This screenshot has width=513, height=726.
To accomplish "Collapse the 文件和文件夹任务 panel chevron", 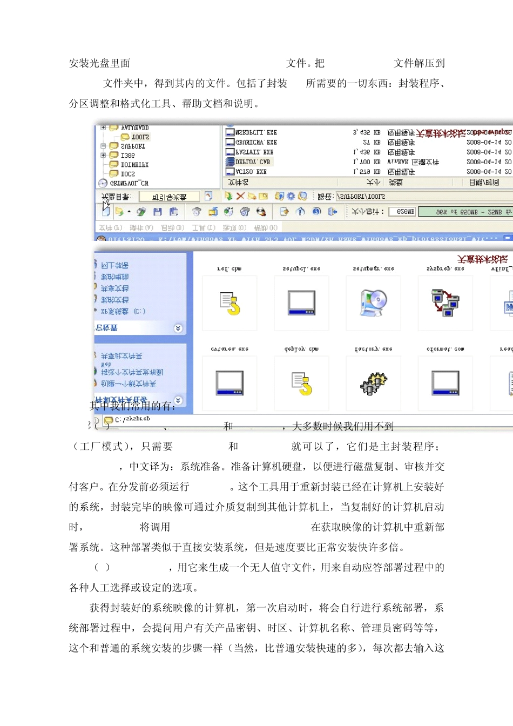I will [178, 400].
